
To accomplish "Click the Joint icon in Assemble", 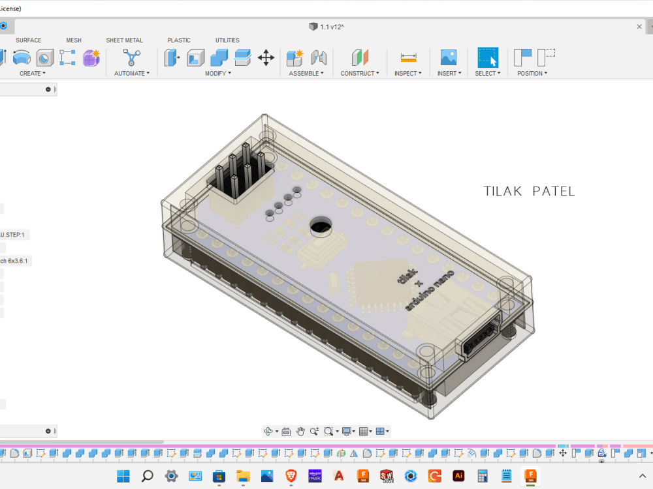I will click(319, 57).
